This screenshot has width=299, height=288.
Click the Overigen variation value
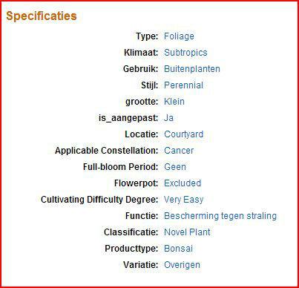(182, 265)
